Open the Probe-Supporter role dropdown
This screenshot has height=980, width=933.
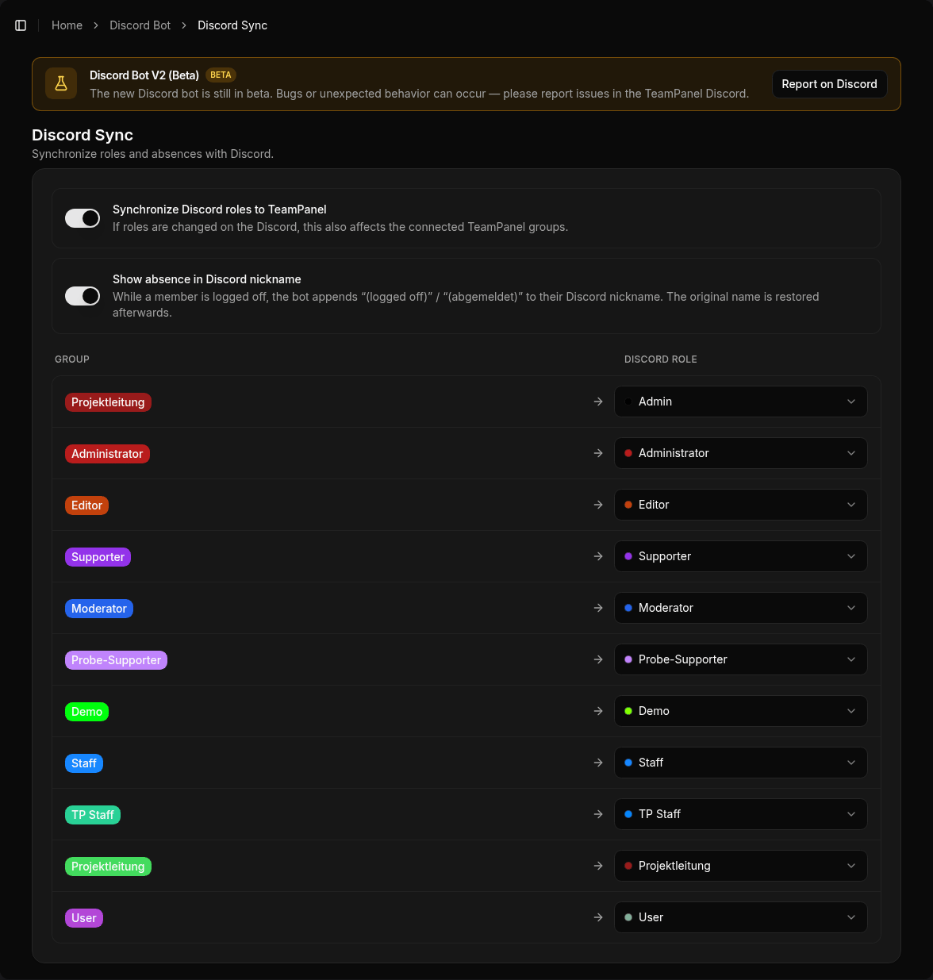741,659
